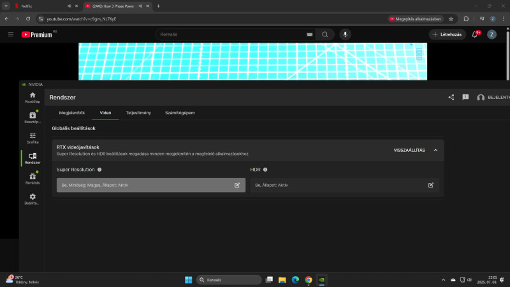Click the Super Resolution status field
Viewport: 510px width, 287px height.
(151, 185)
